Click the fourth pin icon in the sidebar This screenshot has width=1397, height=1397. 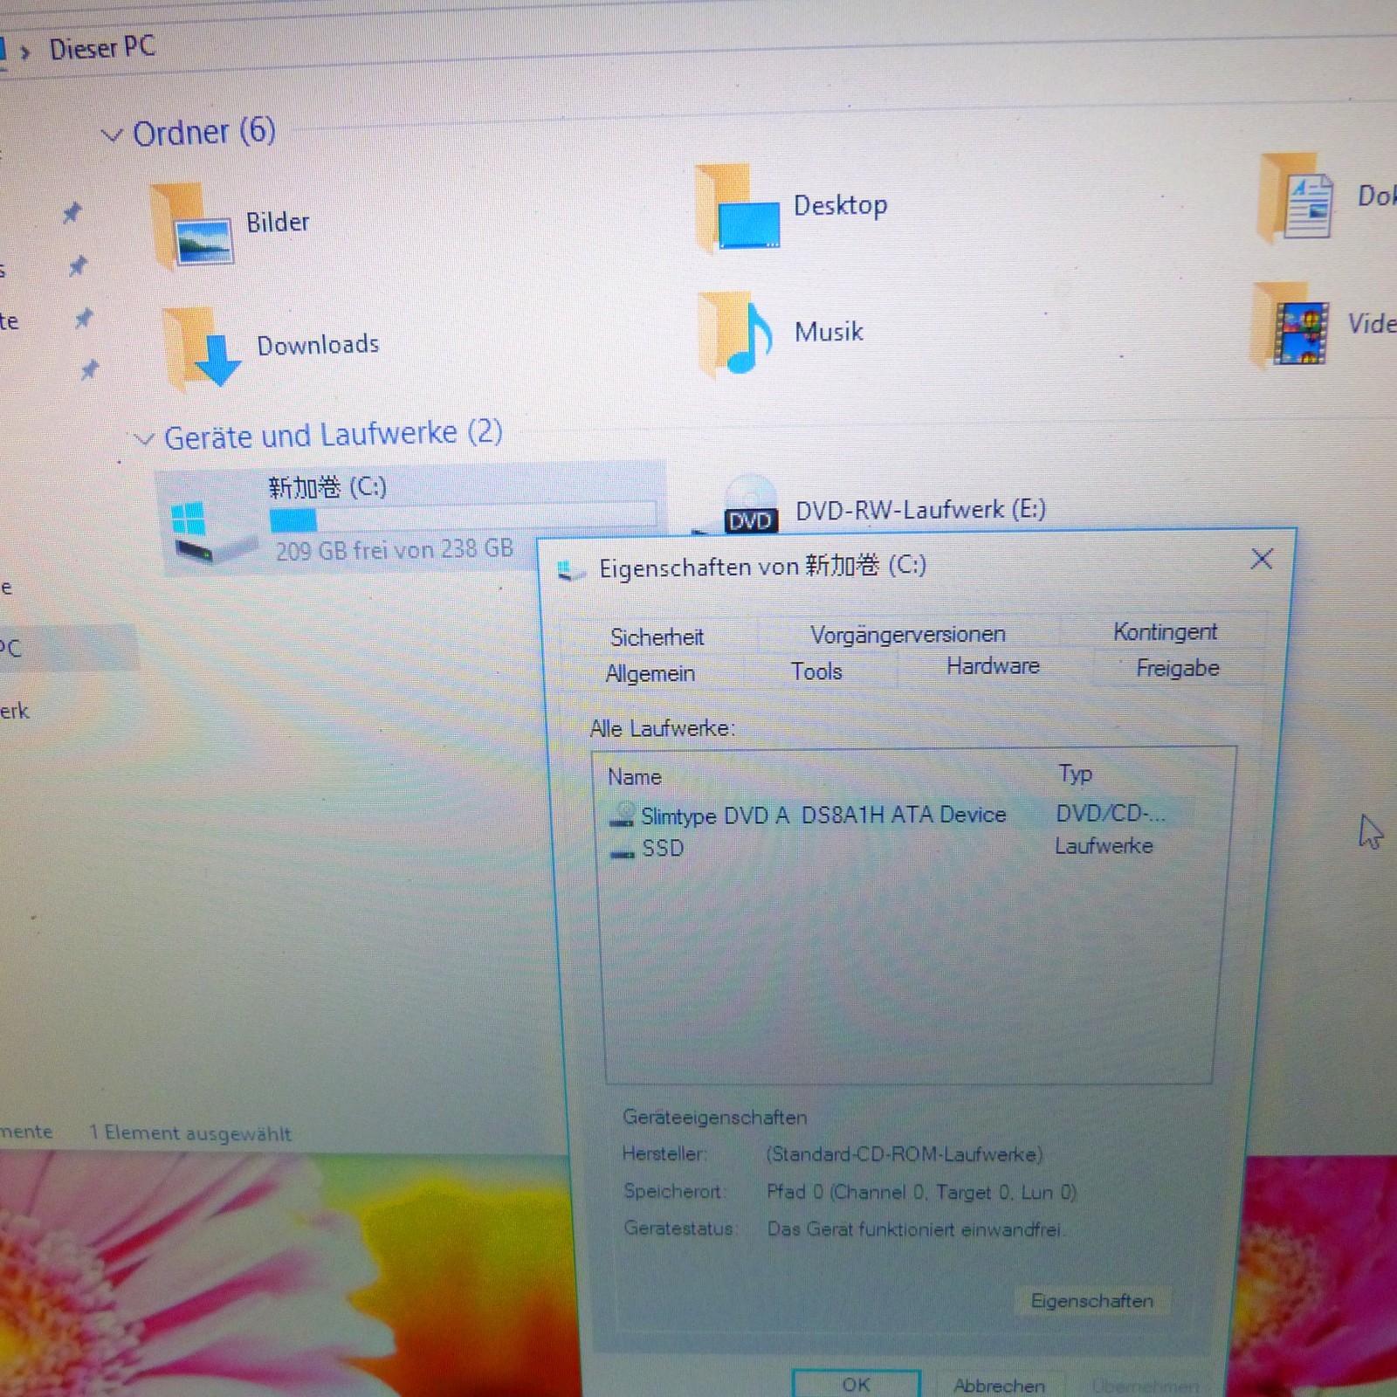click(90, 370)
